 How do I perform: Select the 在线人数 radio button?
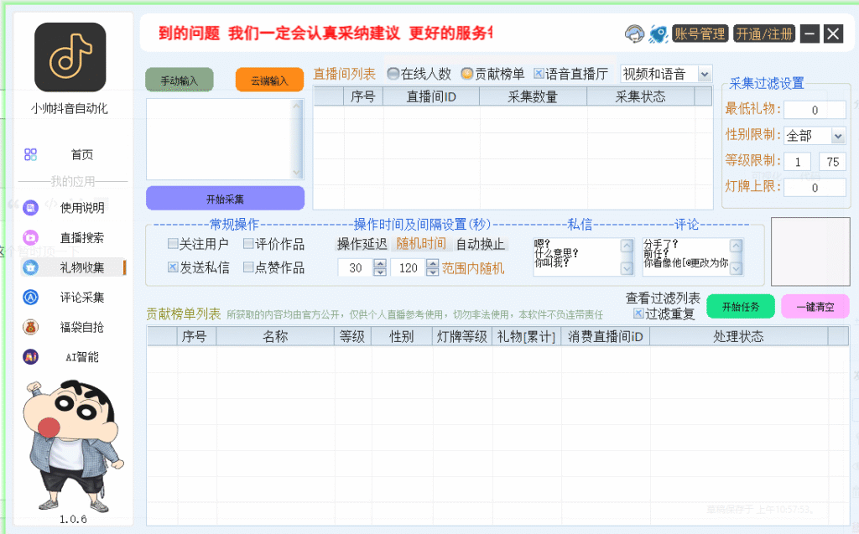pos(393,74)
